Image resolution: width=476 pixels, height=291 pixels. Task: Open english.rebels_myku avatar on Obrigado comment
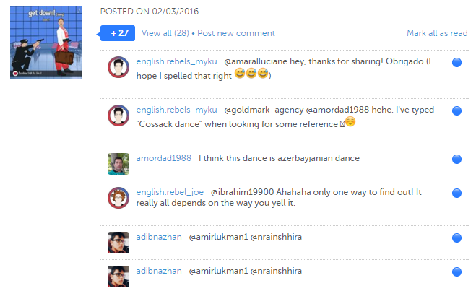(118, 67)
